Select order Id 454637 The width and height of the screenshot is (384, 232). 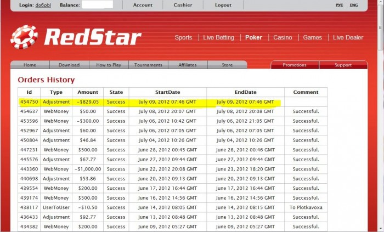[x=29, y=111]
